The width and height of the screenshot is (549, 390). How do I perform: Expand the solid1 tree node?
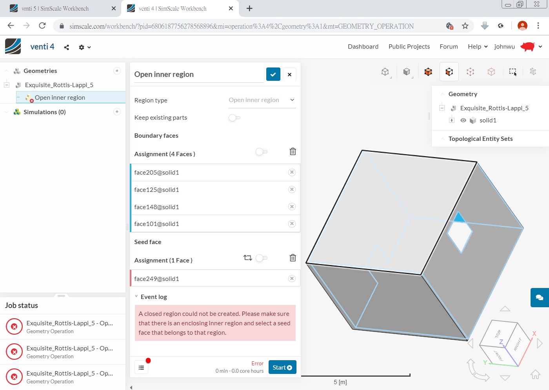click(452, 120)
